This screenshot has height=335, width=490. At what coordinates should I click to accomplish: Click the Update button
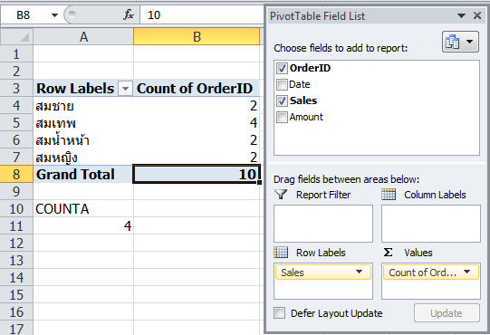[x=447, y=313]
